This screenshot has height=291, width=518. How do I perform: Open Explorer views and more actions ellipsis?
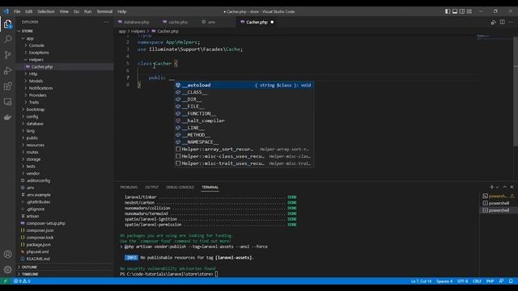[106, 22]
